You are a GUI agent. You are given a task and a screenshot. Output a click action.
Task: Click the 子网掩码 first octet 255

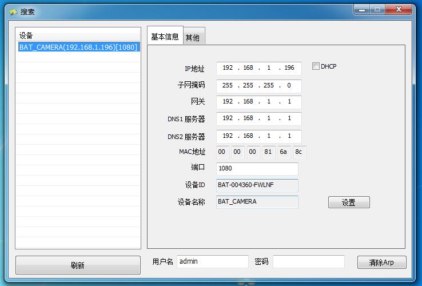point(228,85)
